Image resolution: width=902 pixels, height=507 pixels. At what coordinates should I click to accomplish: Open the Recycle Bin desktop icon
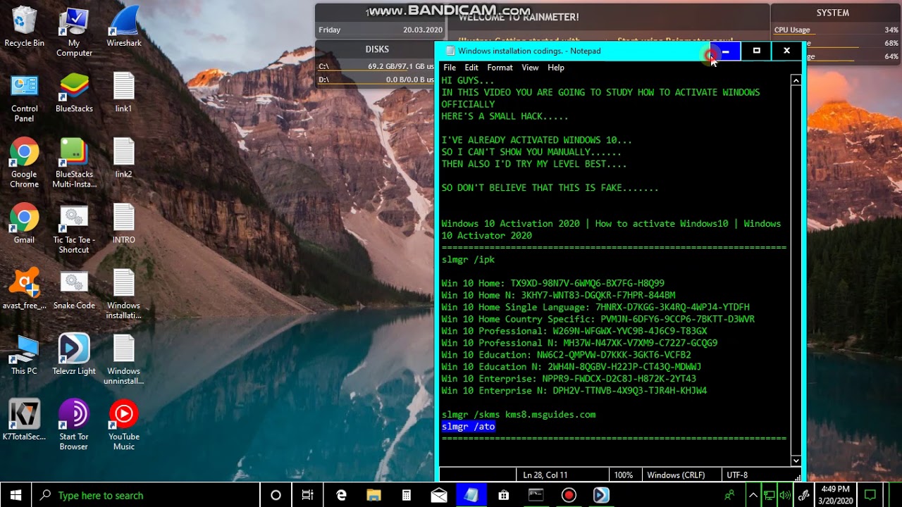pos(24,27)
